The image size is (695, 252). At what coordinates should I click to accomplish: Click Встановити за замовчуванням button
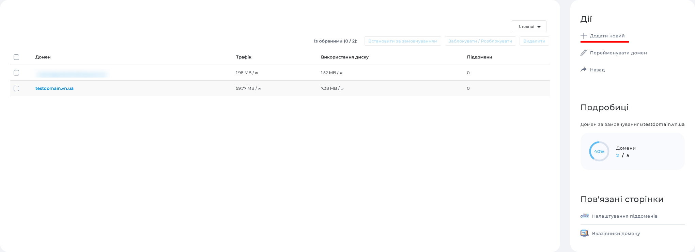[x=403, y=41]
